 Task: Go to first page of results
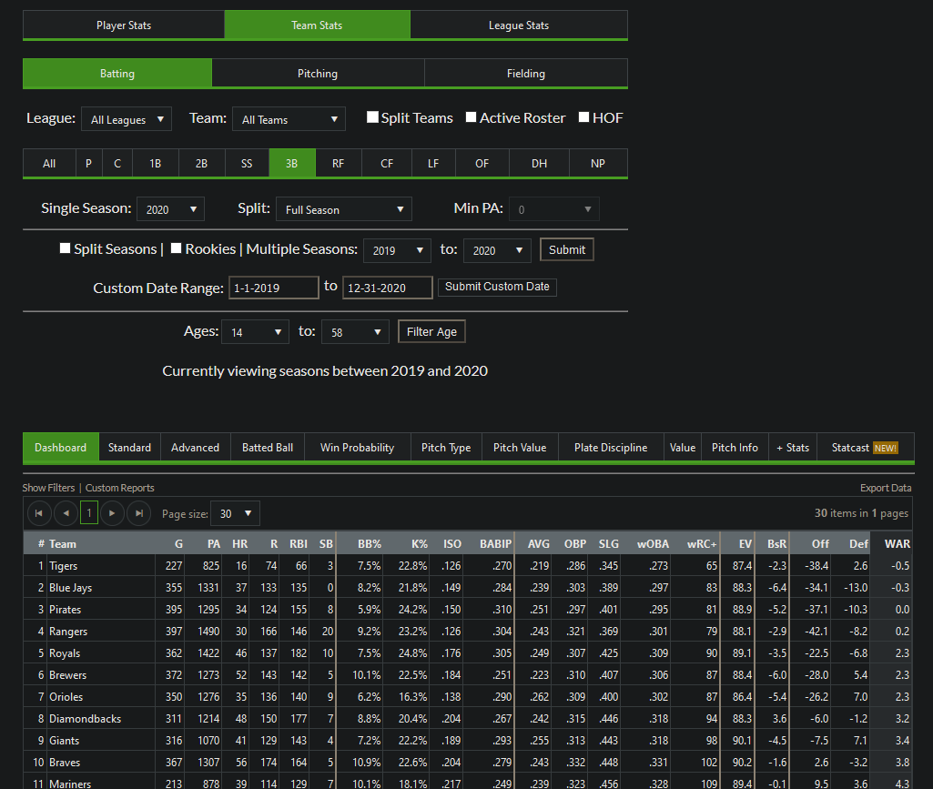(38, 513)
